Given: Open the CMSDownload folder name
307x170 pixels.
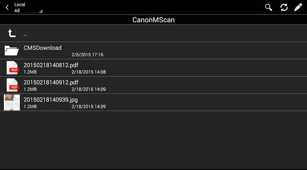Looking at the screenshot, I should pyautogui.click(x=43, y=48).
